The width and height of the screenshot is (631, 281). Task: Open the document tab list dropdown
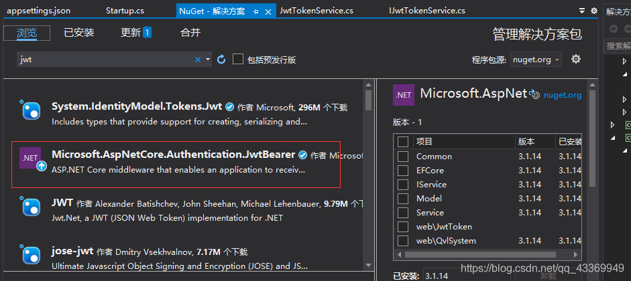[x=582, y=11]
